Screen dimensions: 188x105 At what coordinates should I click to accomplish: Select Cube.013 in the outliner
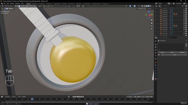click(x=165, y=12)
